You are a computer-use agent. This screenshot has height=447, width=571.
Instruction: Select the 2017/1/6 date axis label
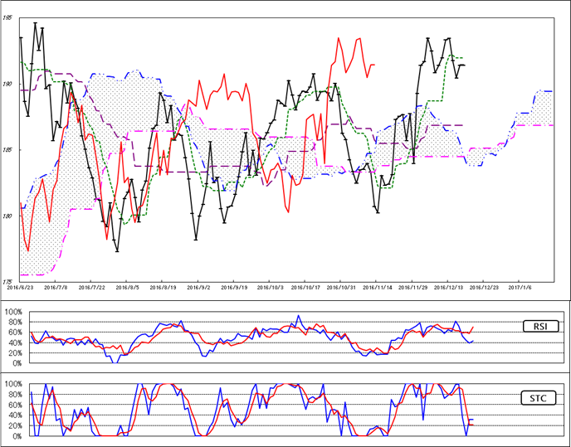pyautogui.click(x=520, y=286)
